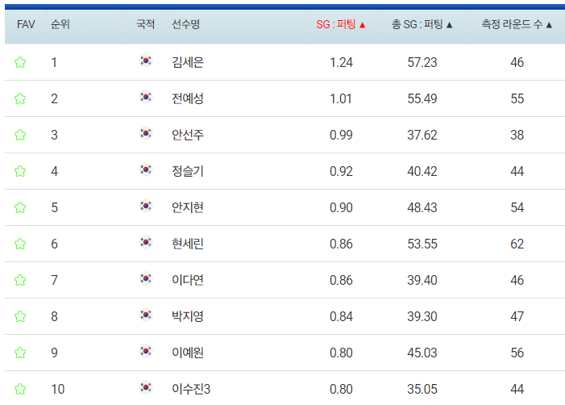Open player 김세은's profile
This screenshot has height=405, width=565.
(x=188, y=62)
